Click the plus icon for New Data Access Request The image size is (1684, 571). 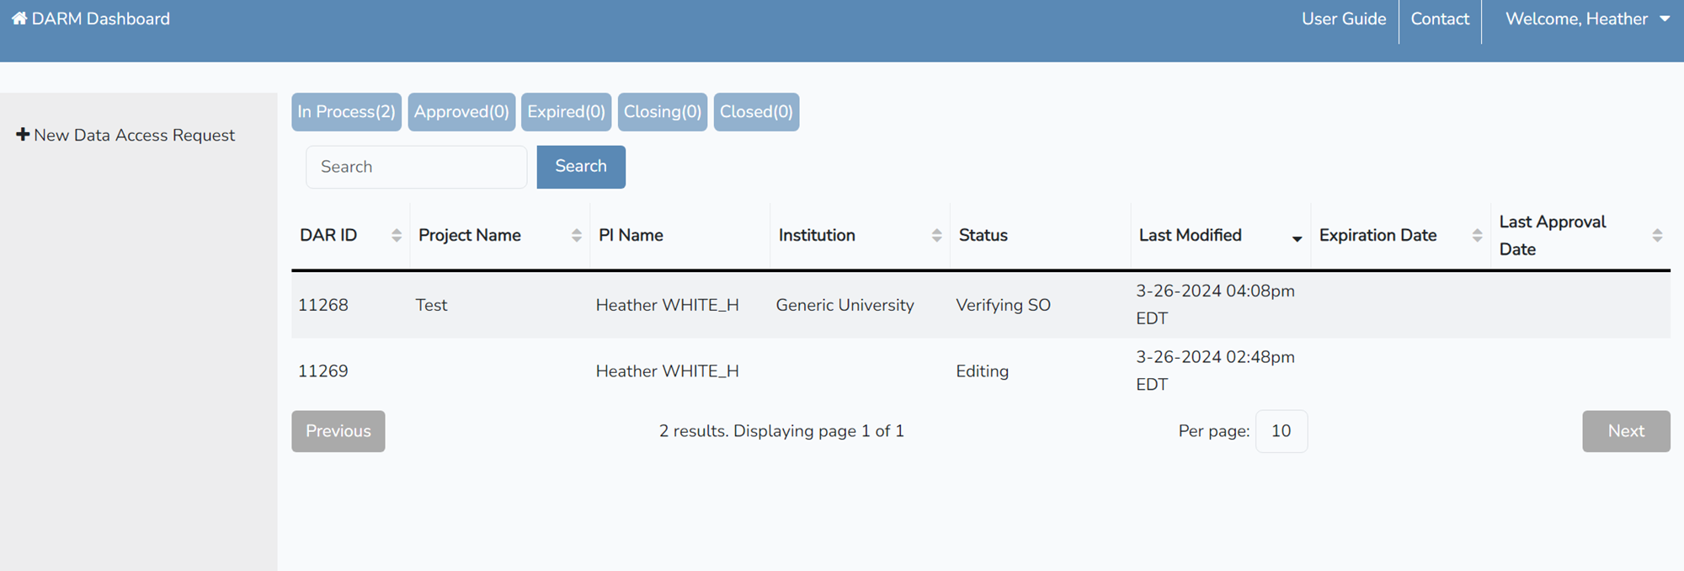pos(23,135)
